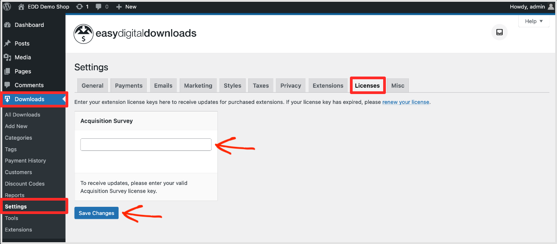Switch to the Payments tab

[x=129, y=86]
